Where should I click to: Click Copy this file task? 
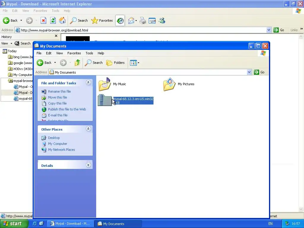click(57, 103)
